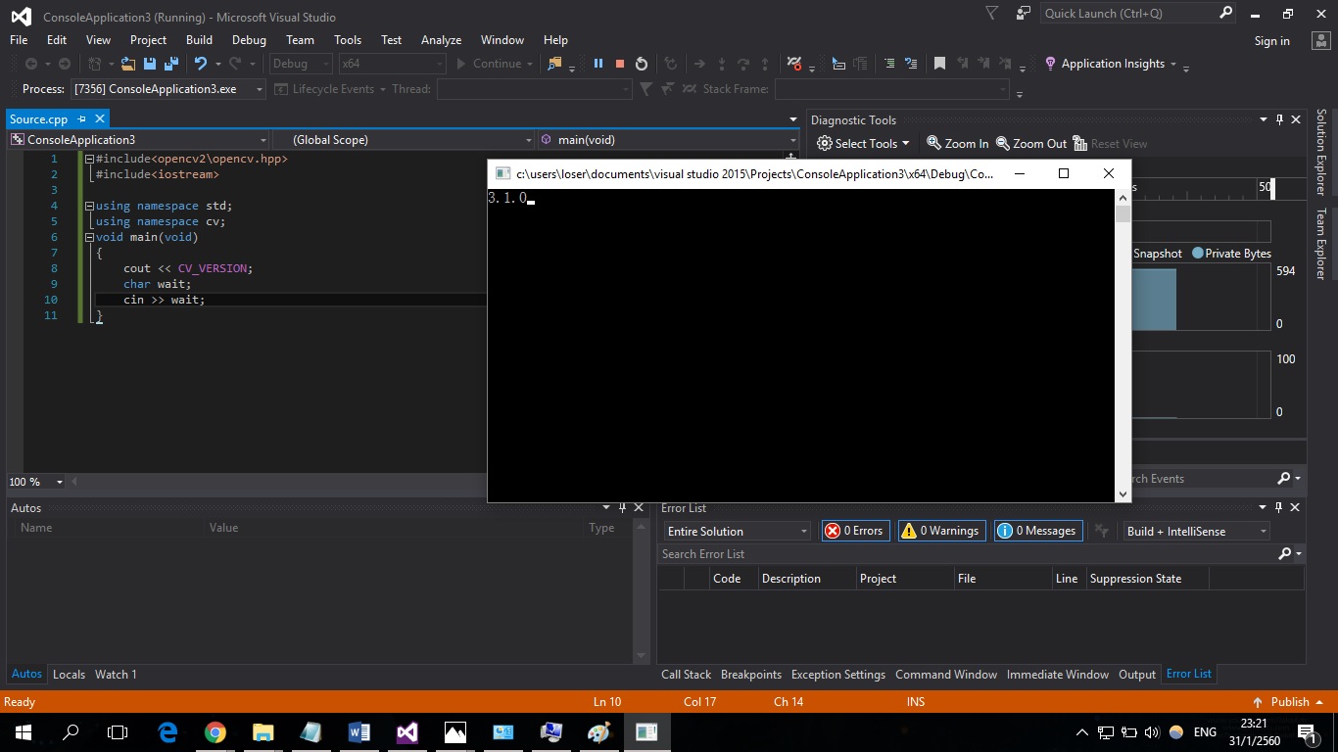
Task: Collapse the main function outline on line 6
Action: click(x=89, y=237)
